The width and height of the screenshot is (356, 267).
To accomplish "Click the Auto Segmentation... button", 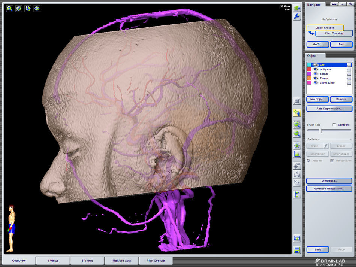I will click(329, 109).
